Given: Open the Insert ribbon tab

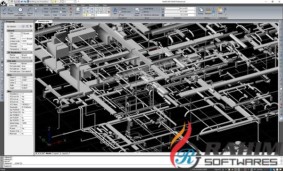Looking at the screenshot, I should (x=45, y=5).
